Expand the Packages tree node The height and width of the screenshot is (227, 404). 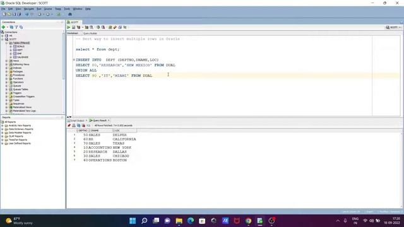pyautogui.click(x=7, y=71)
